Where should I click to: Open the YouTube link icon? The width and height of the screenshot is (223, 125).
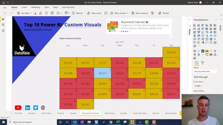pos(18,108)
